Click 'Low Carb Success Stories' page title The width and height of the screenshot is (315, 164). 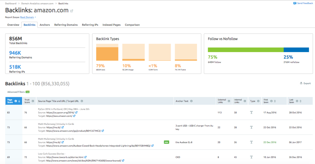tap(52, 154)
